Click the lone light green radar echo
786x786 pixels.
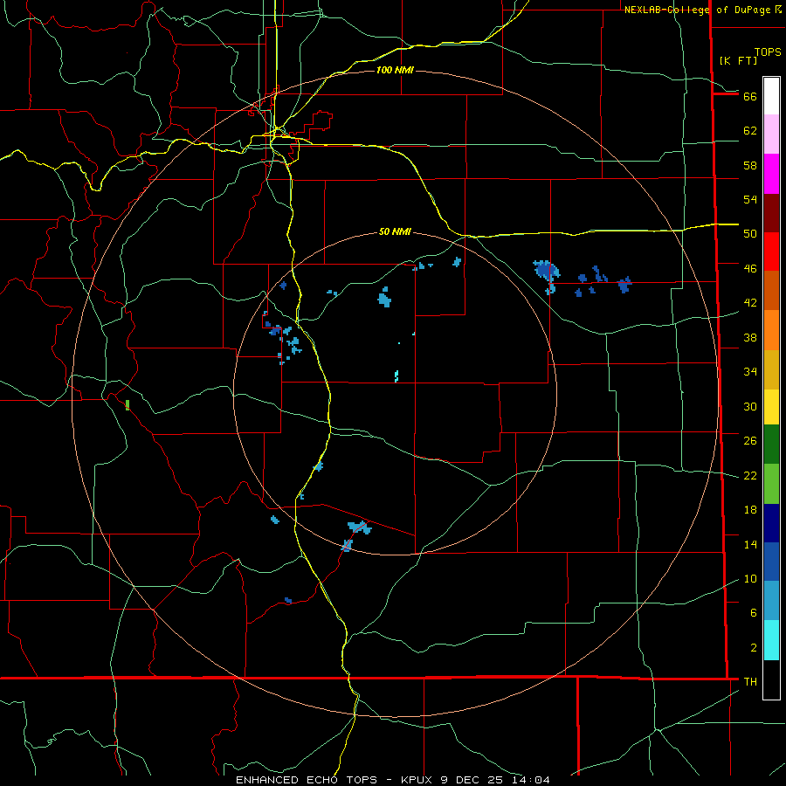(128, 405)
